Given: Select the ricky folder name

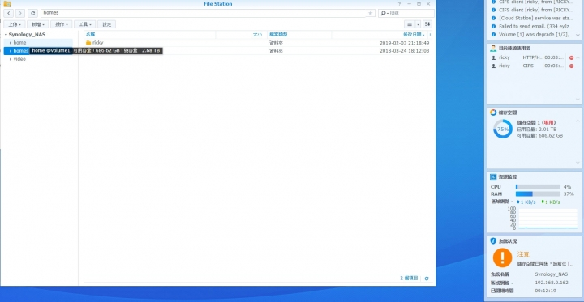Looking at the screenshot, I should point(97,43).
